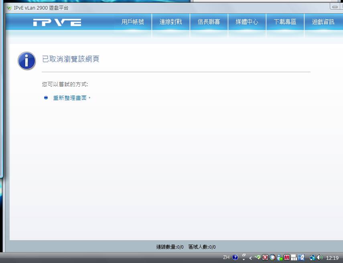Click the IPVE logo in the header
Screen dimensions: 343x263
[57, 22]
